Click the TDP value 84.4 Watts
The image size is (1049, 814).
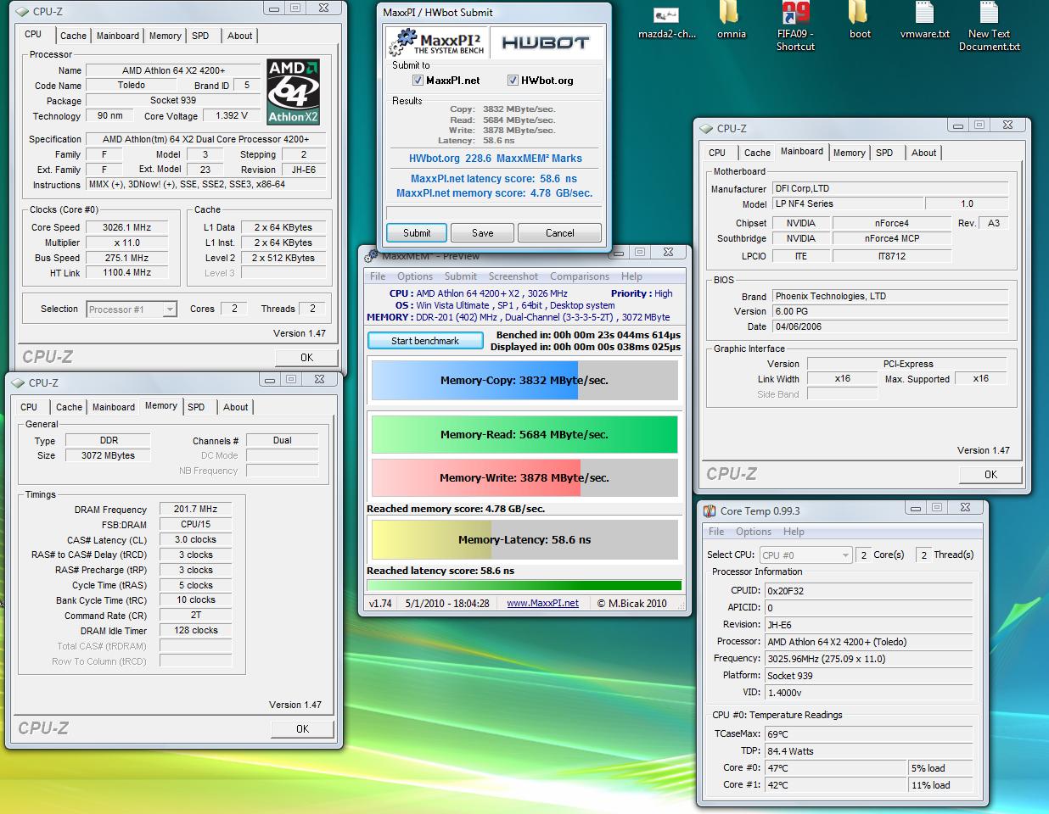point(867,751)
